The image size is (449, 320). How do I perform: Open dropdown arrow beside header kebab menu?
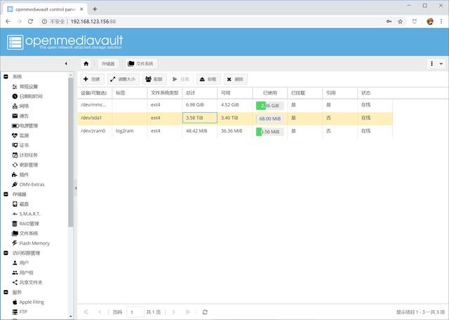441,64
